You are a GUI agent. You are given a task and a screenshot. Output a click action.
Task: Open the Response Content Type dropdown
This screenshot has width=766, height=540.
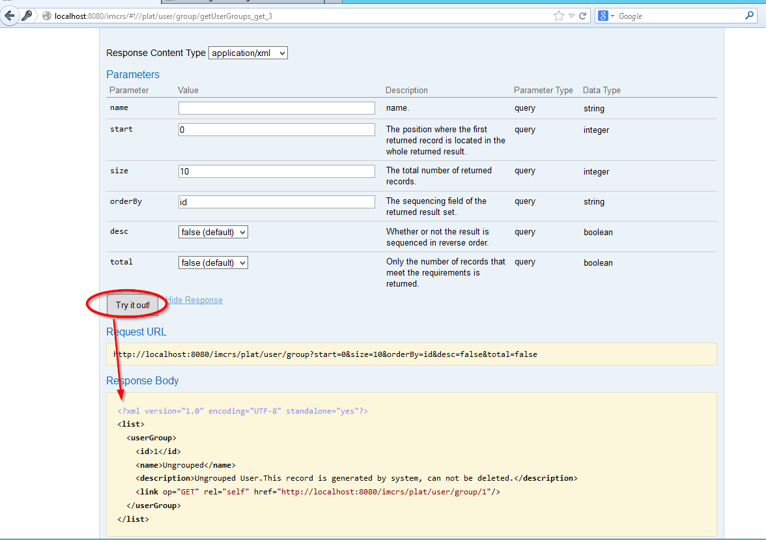point(248,53)
